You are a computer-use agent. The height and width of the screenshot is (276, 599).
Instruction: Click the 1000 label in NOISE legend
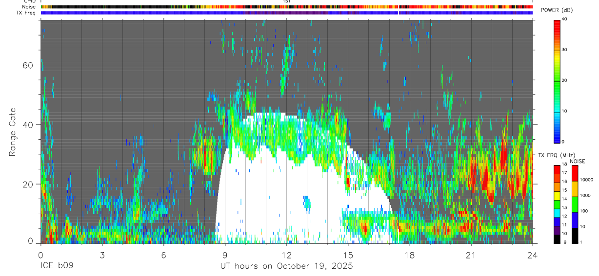click(x=585, y=195)
